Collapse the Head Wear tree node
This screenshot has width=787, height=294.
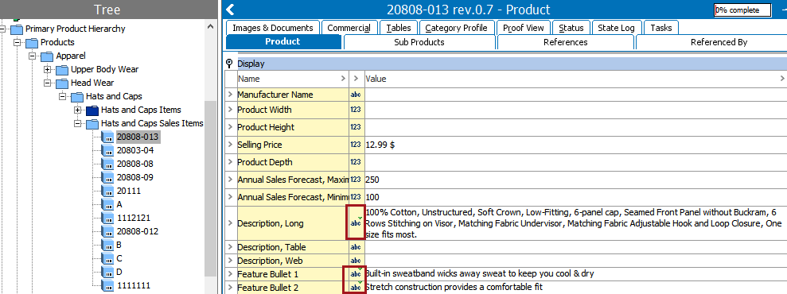click(x=48, y=83)
